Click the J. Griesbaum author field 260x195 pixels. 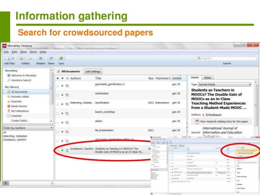212,115
